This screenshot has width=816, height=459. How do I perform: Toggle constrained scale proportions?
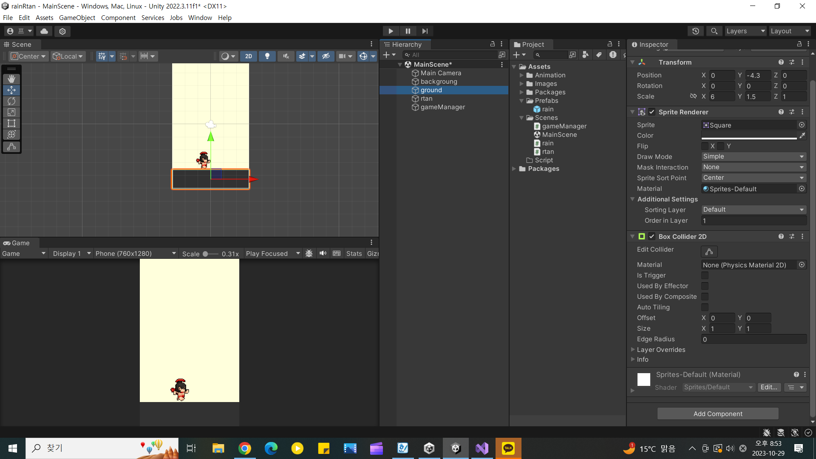pos(693,96)
